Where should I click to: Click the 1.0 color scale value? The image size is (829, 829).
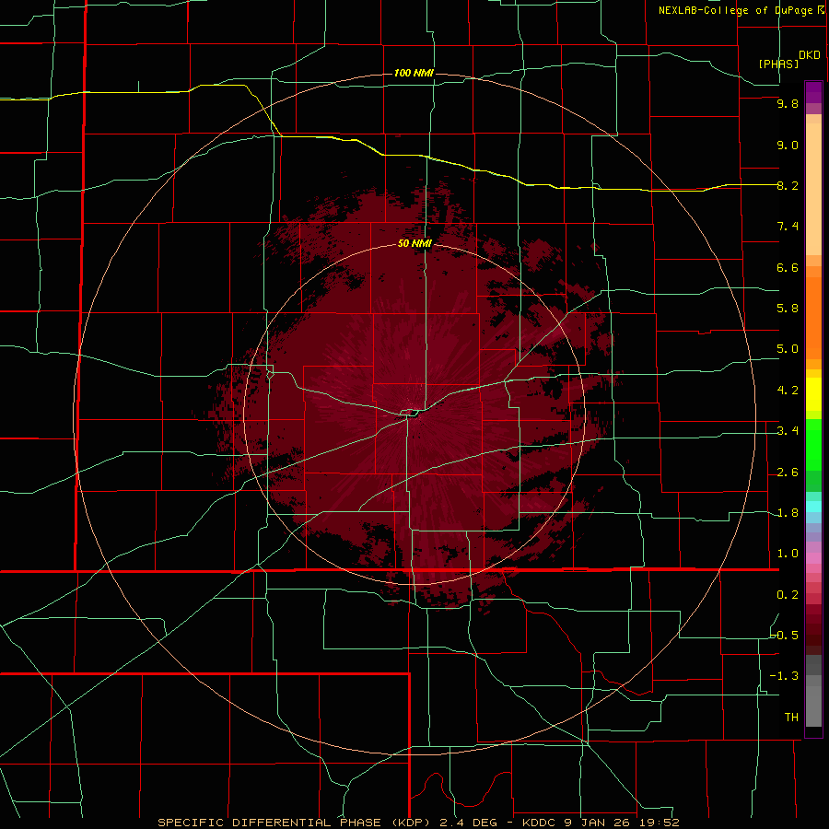pyautogui.click(x=788, y=554)
